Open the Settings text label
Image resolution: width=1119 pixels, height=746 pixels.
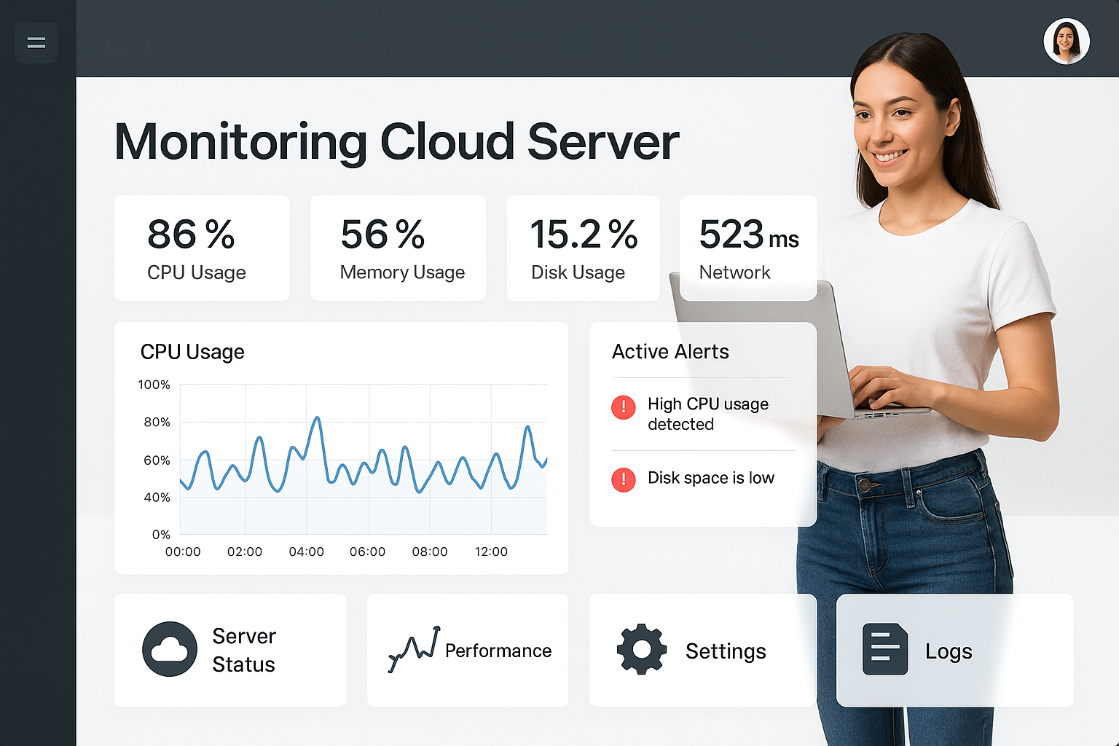click(x=726, y=651)
